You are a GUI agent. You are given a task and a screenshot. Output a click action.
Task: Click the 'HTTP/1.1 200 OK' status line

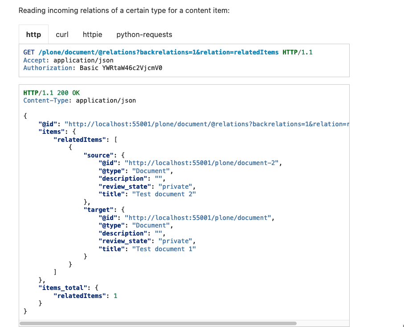tap(52, 93)
